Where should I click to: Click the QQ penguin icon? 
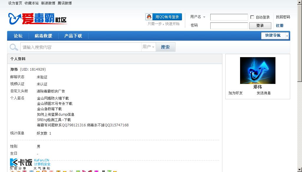pos(149,17)
